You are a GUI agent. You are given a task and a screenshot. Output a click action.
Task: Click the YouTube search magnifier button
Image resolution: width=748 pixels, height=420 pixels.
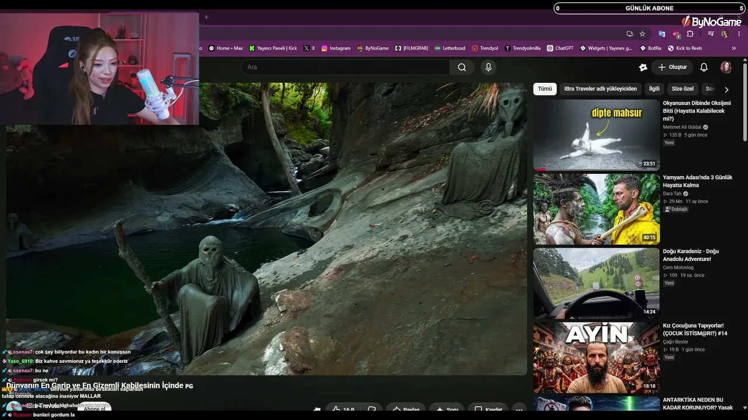tap(462, 67)
